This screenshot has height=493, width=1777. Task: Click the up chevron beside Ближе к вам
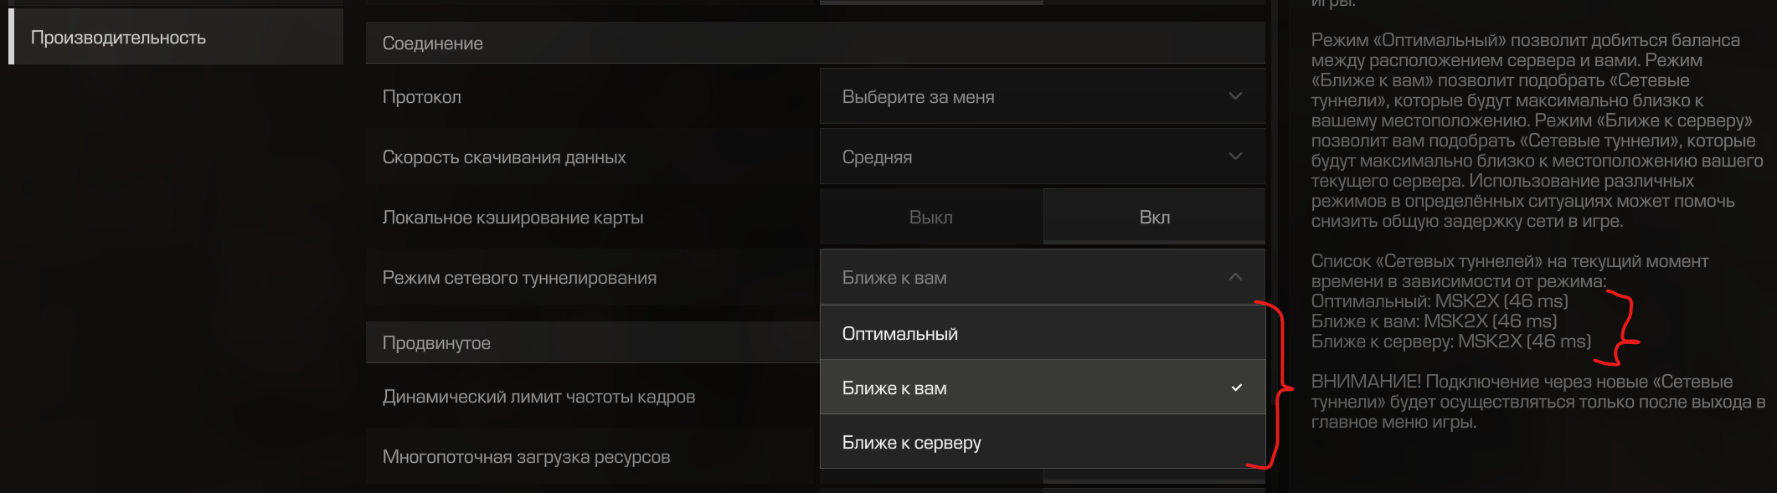[x=1235, y=277]
